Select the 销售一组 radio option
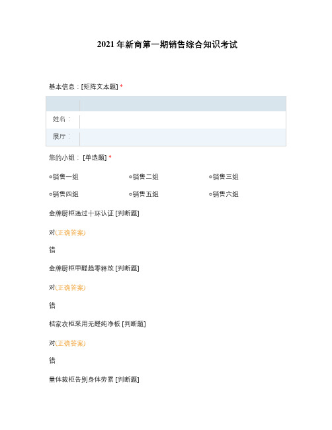The width and height of the screenshot is (332, 430). (x=63, y=177)
